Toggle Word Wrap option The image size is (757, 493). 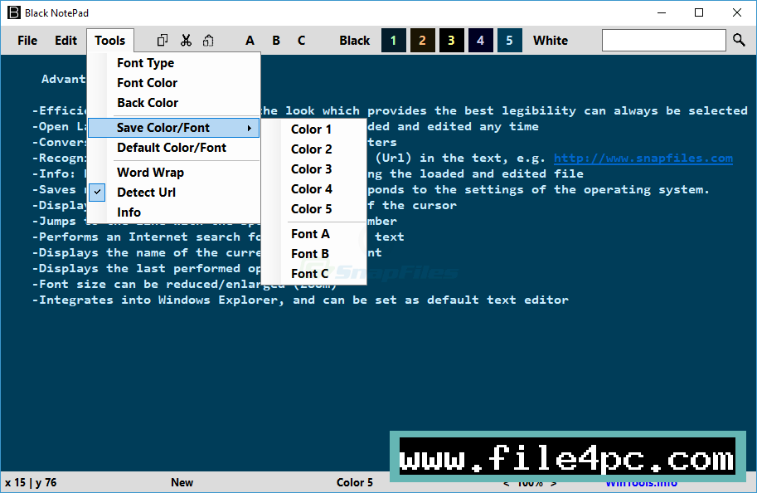pos(174,173)
